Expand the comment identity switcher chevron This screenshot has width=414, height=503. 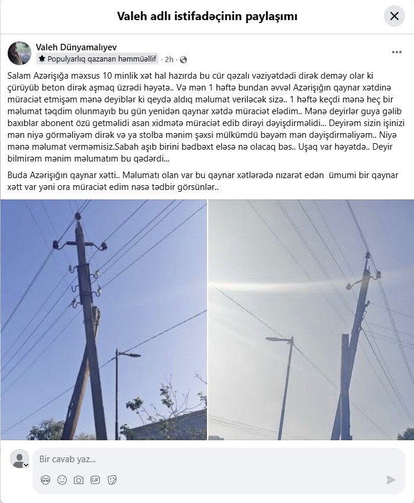(x=26, y=465)
